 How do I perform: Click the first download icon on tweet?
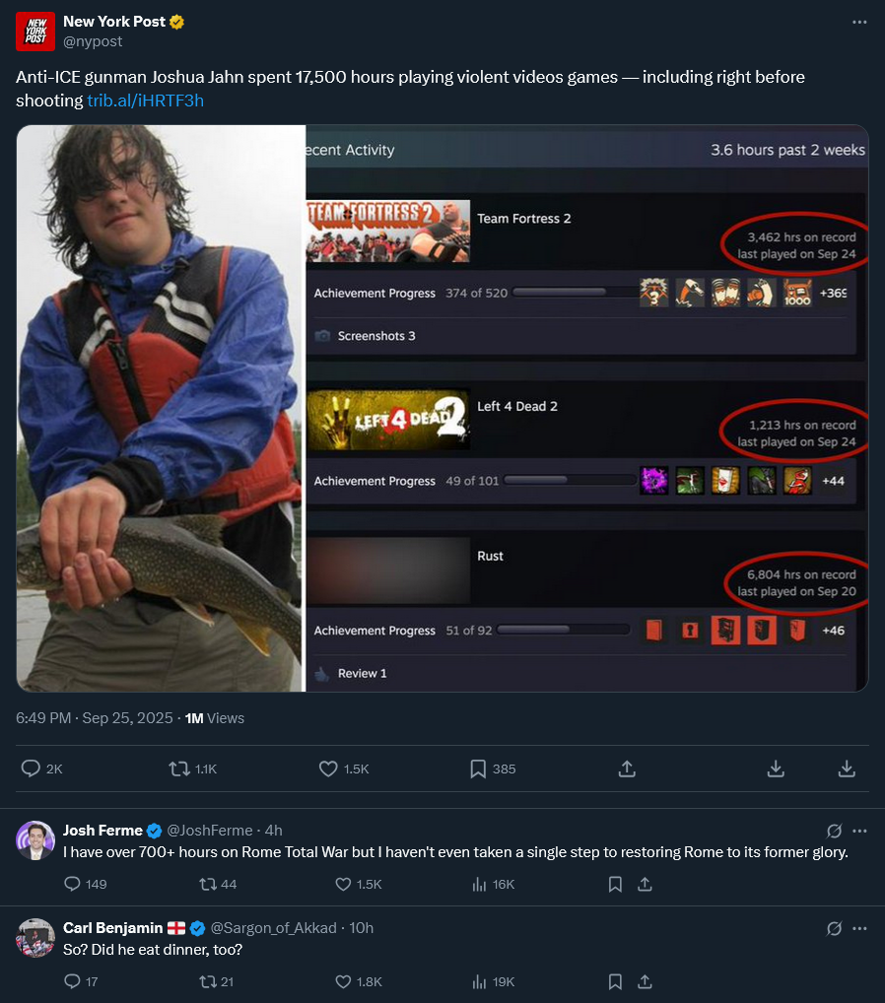[x=776, y=769]
